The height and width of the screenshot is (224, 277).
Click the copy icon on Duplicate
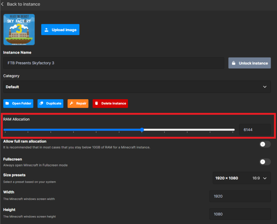[x=41, y=103]
